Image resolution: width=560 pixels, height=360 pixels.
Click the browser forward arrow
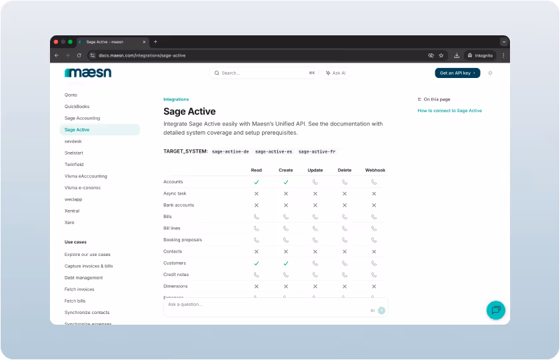[x=67, y=55]
